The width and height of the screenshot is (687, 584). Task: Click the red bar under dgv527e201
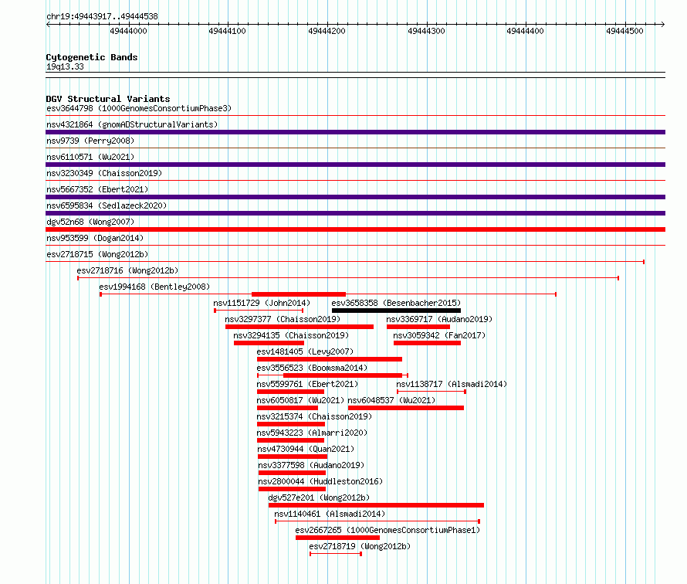click(376, 505)
